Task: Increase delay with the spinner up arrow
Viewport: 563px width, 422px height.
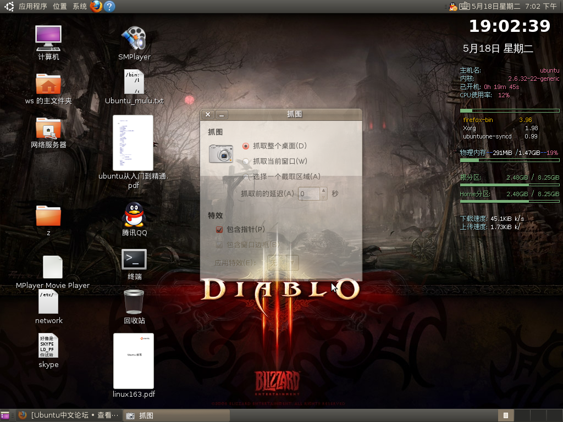Action: [x=323, y=190]
